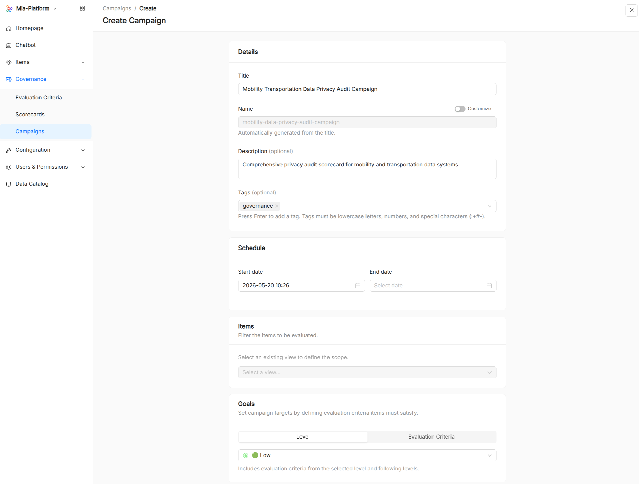
Task: Click the Details section heading
Action: click(x=248, y=52)
